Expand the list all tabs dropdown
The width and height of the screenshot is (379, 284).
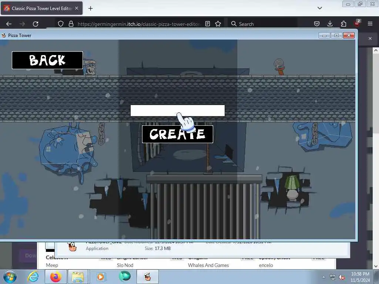pyautogui.click(x=320, y=8)
